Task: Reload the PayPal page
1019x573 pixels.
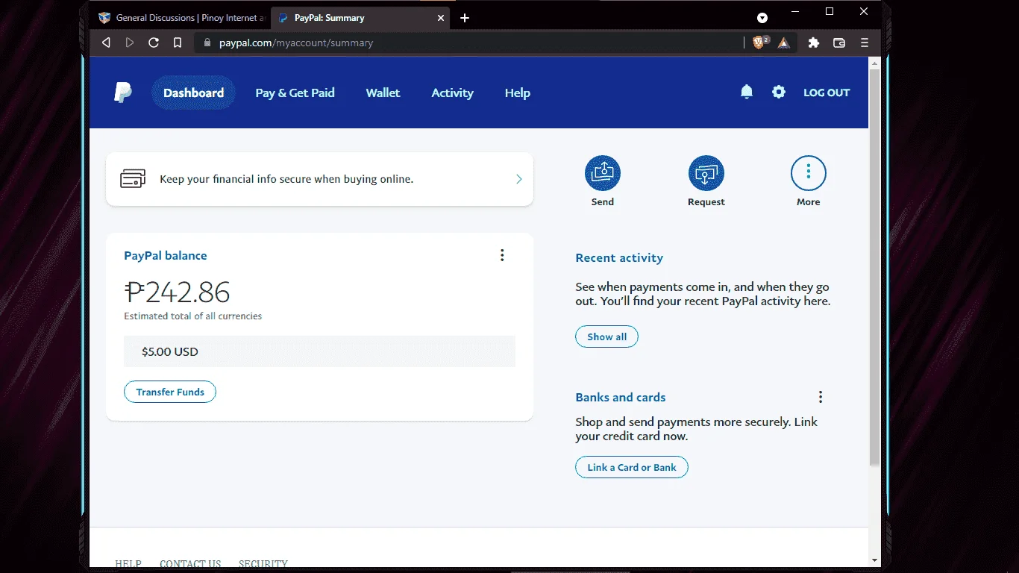Action: (154, 43)
